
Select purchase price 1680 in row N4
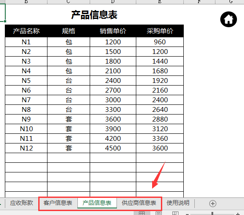pos(160,71)
